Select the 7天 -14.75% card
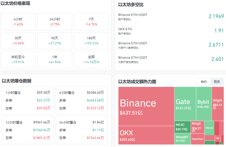 [x=91, y=22]
